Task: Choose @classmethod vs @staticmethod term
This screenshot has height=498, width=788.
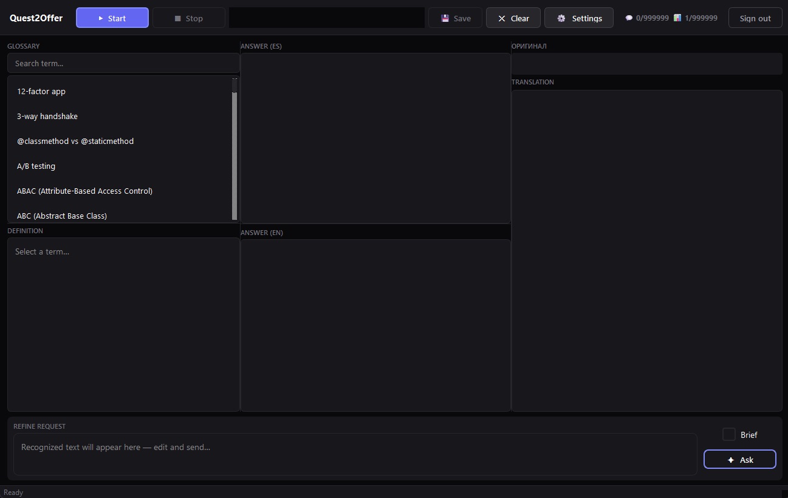Action: tap(75, 142)
